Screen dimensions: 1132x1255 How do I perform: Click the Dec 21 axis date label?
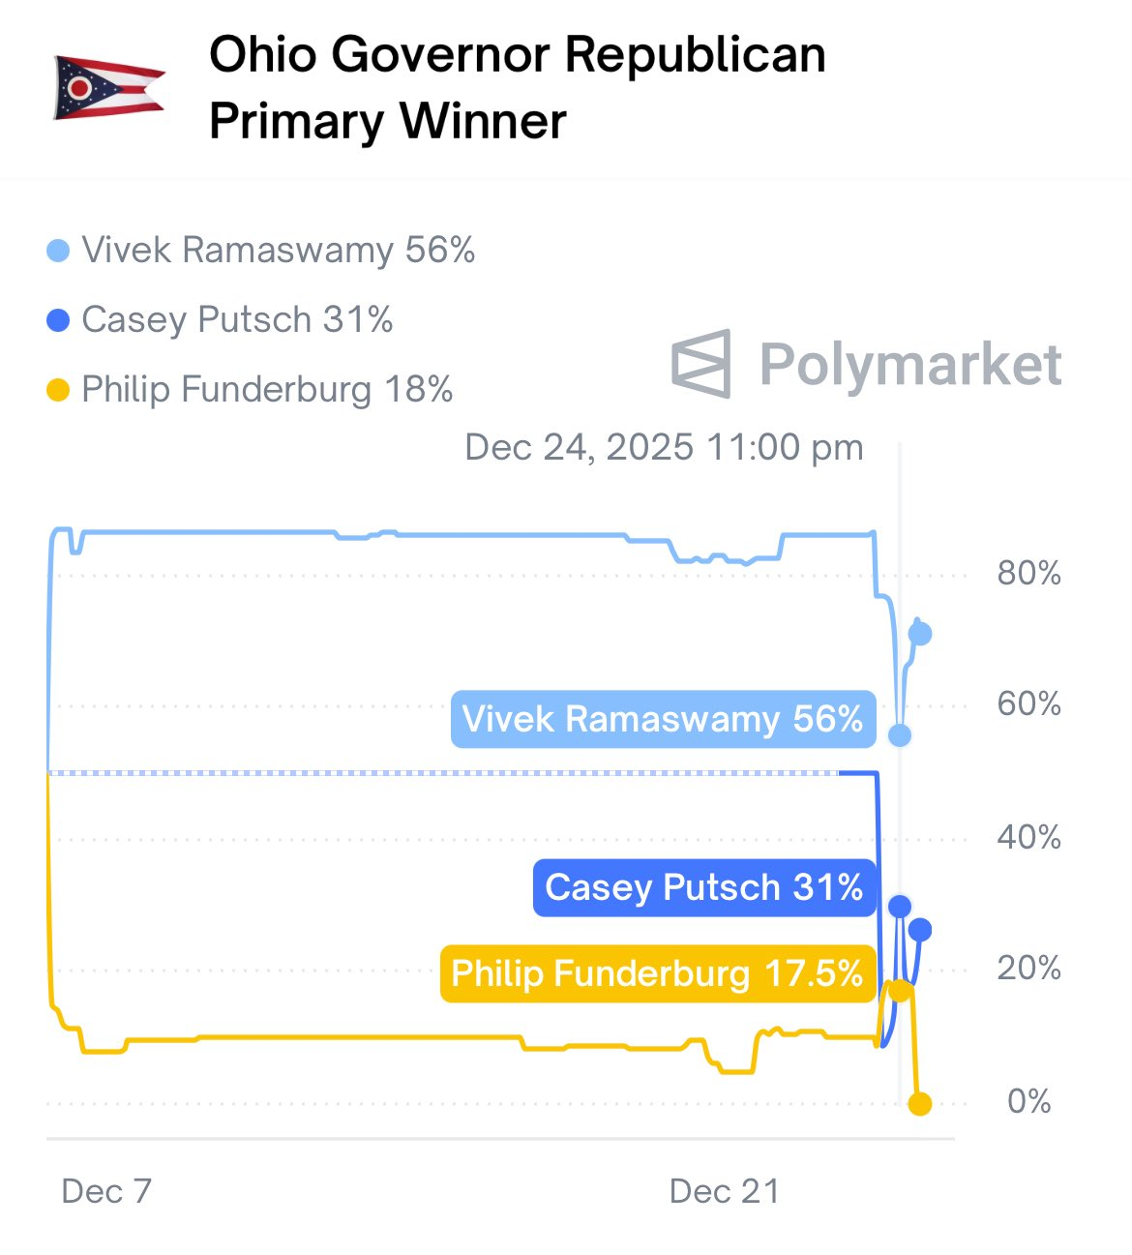(724, 1191)
